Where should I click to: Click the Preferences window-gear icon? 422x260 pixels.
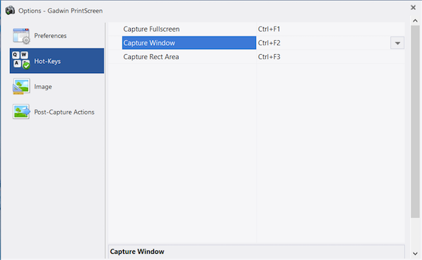pos(21,36)
